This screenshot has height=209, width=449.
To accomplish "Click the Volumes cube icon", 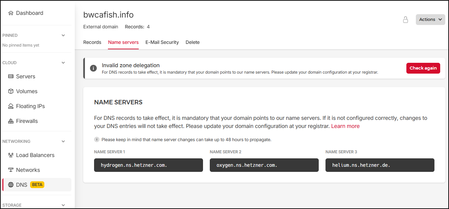I will point(11,92).
